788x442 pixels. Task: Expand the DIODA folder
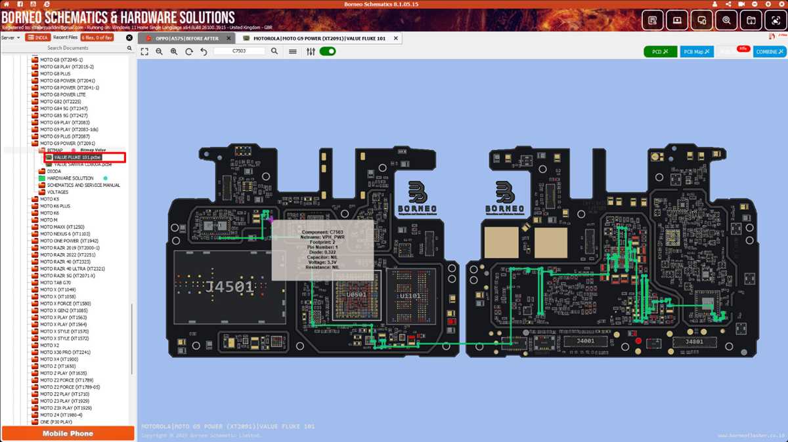pos(42,171)
